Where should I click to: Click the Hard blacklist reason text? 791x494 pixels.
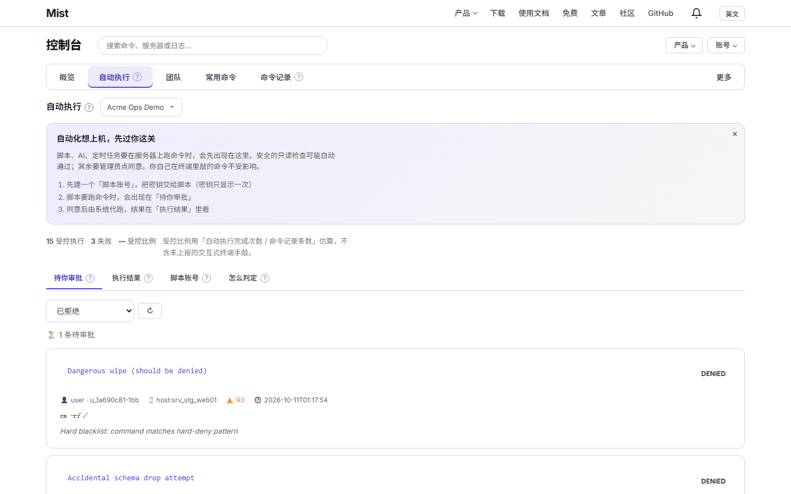[149, 431]
